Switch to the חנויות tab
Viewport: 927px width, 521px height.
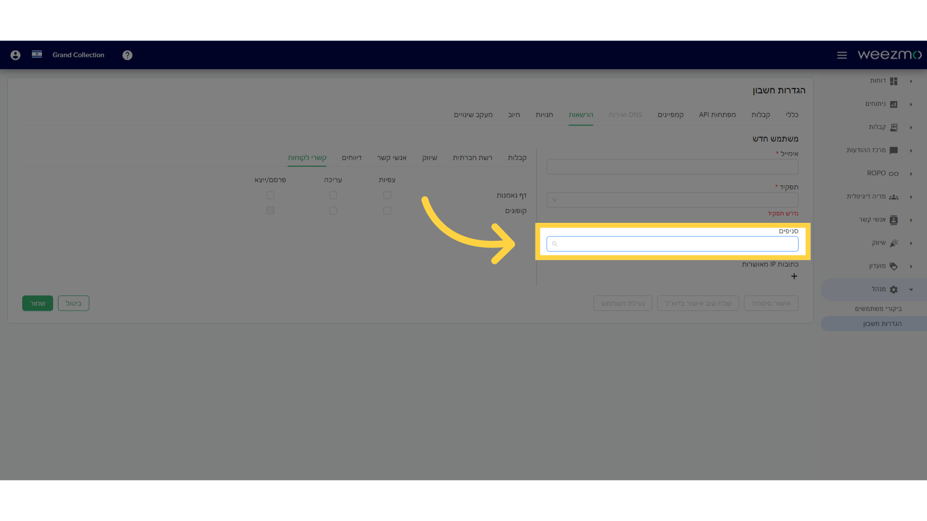[544, 115]
